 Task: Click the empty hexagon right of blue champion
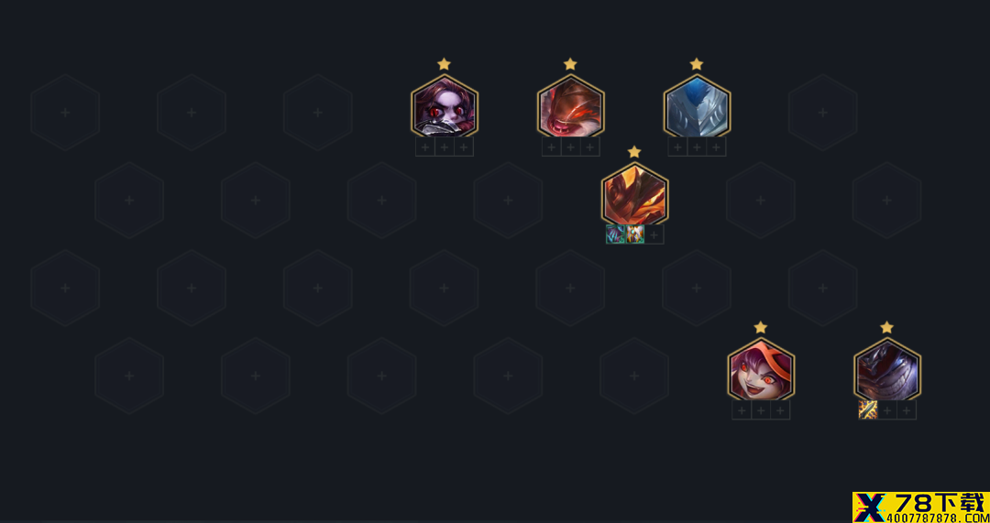822,113
